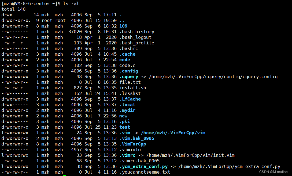The image size is (292, 176).
Task: Click the 'ls -al' command text
Action: coord(71,3)
